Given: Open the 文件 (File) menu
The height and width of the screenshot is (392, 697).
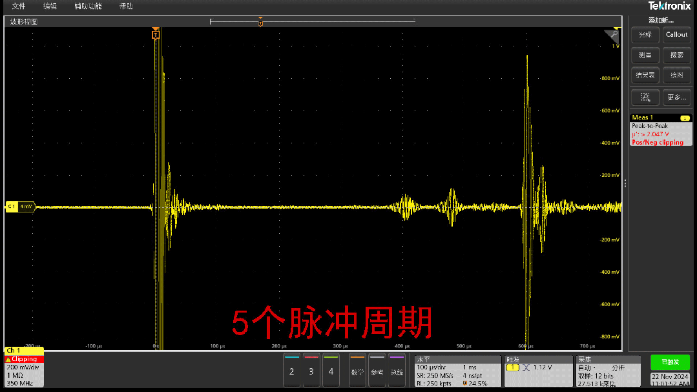Looking at the screenshot, I should [19, 6].
